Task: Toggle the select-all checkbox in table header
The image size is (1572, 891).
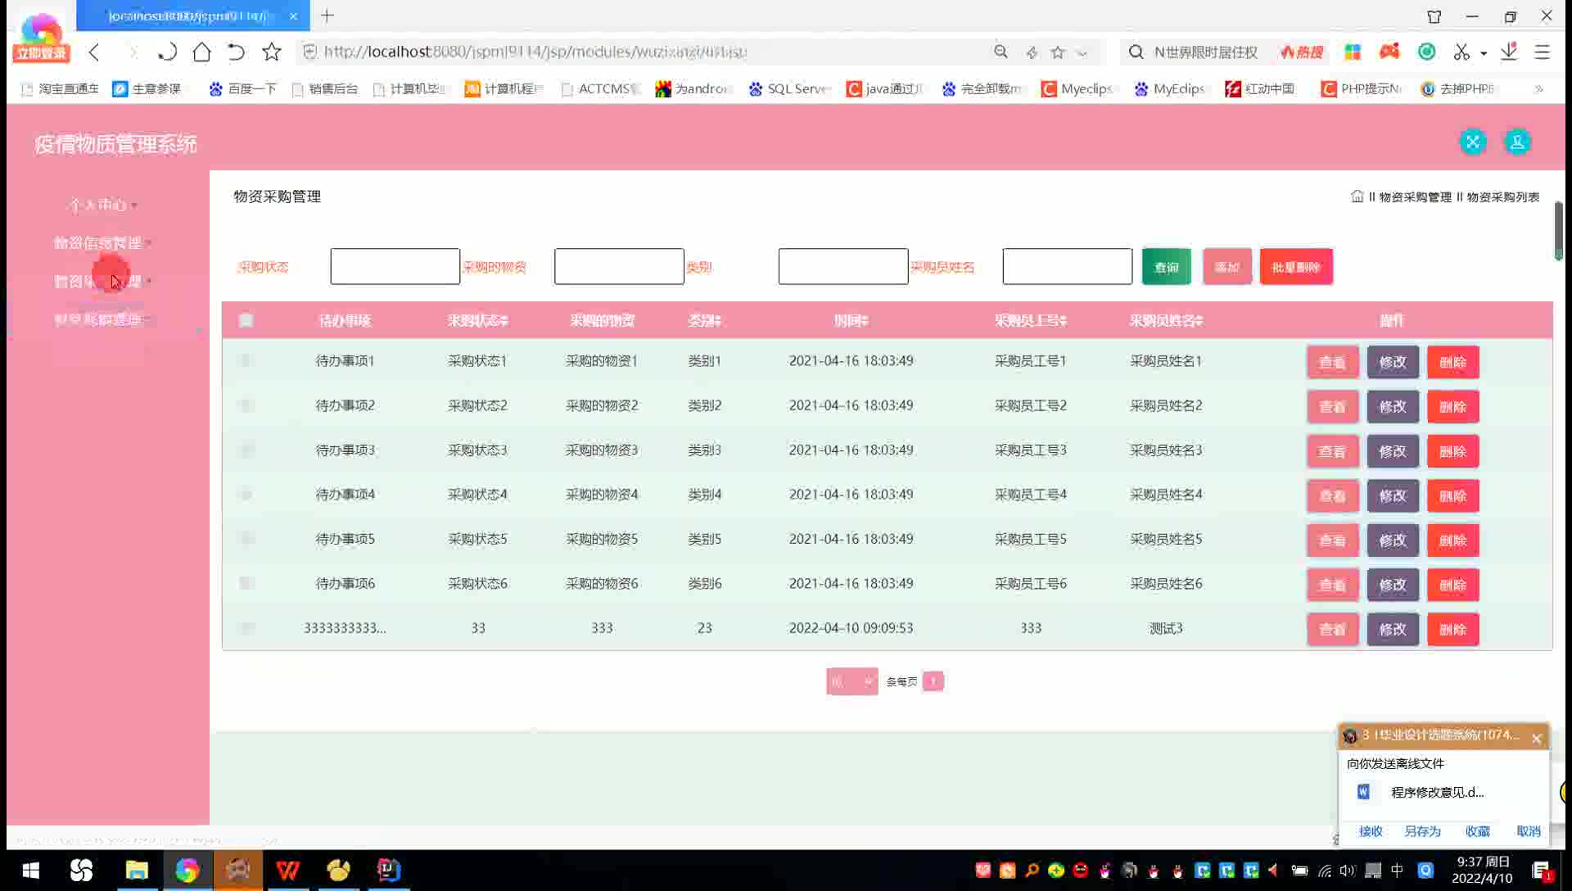Action: point(246,320)
